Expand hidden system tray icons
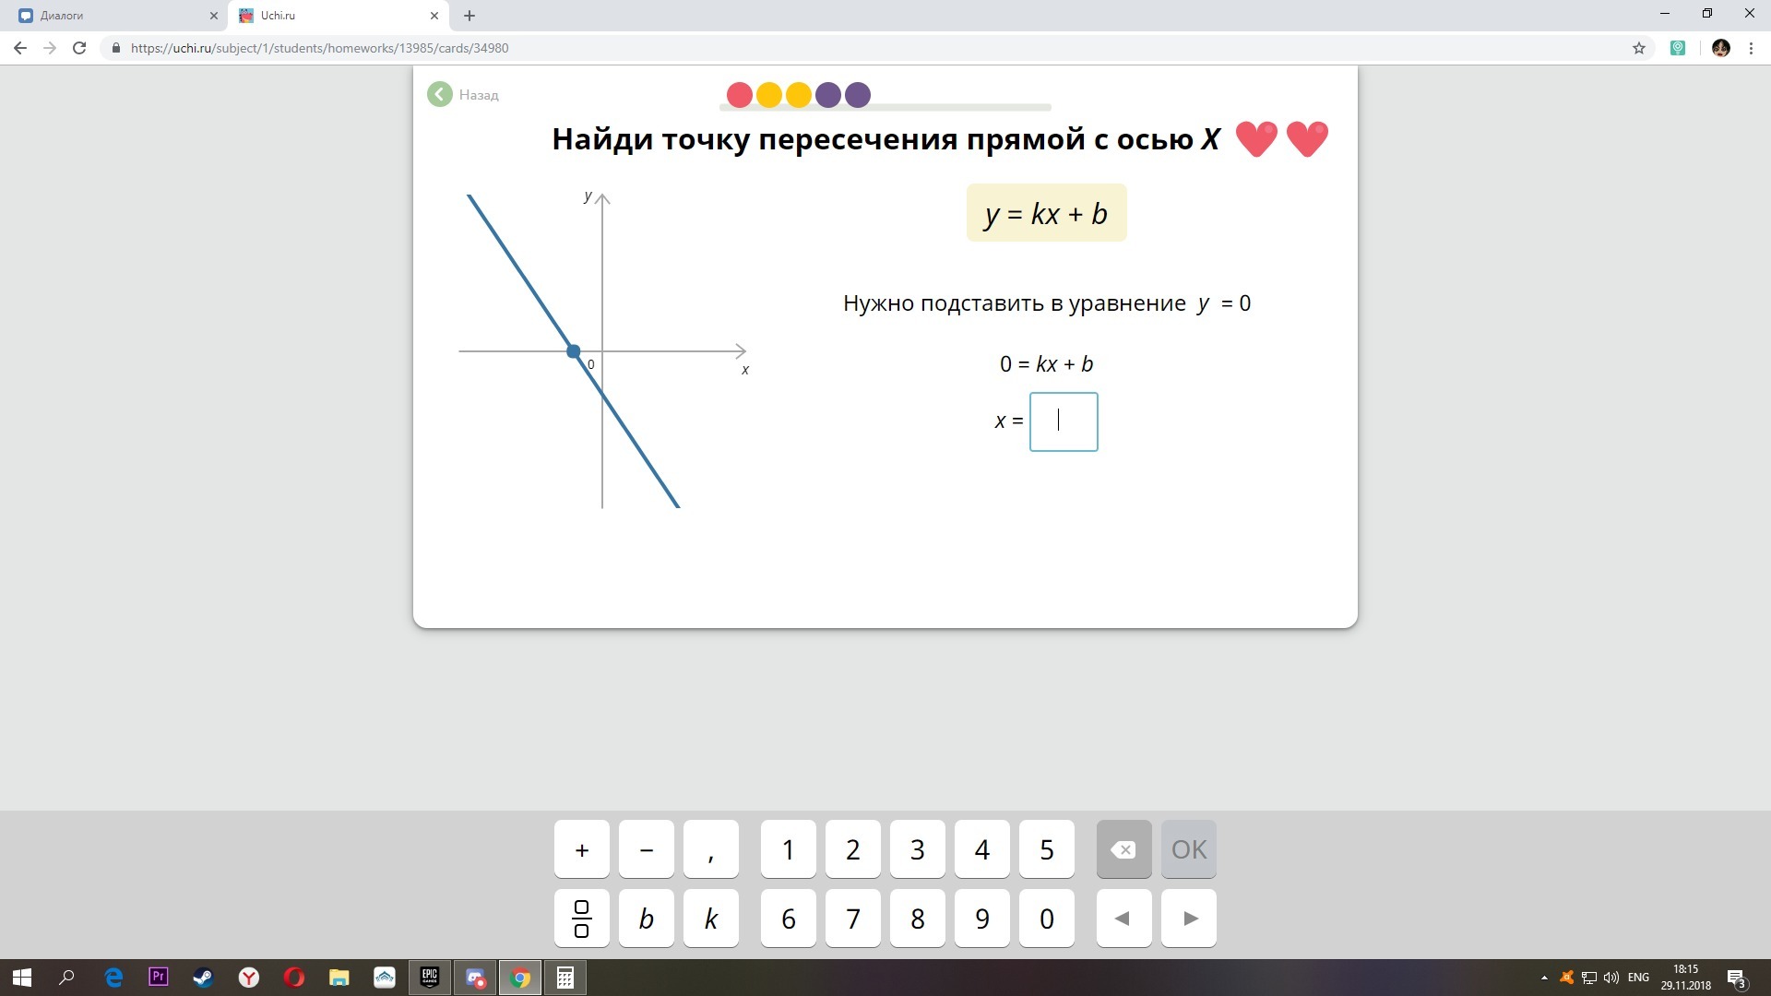The height and width of the screenshot is (996, 1771). coord(1544,978)
